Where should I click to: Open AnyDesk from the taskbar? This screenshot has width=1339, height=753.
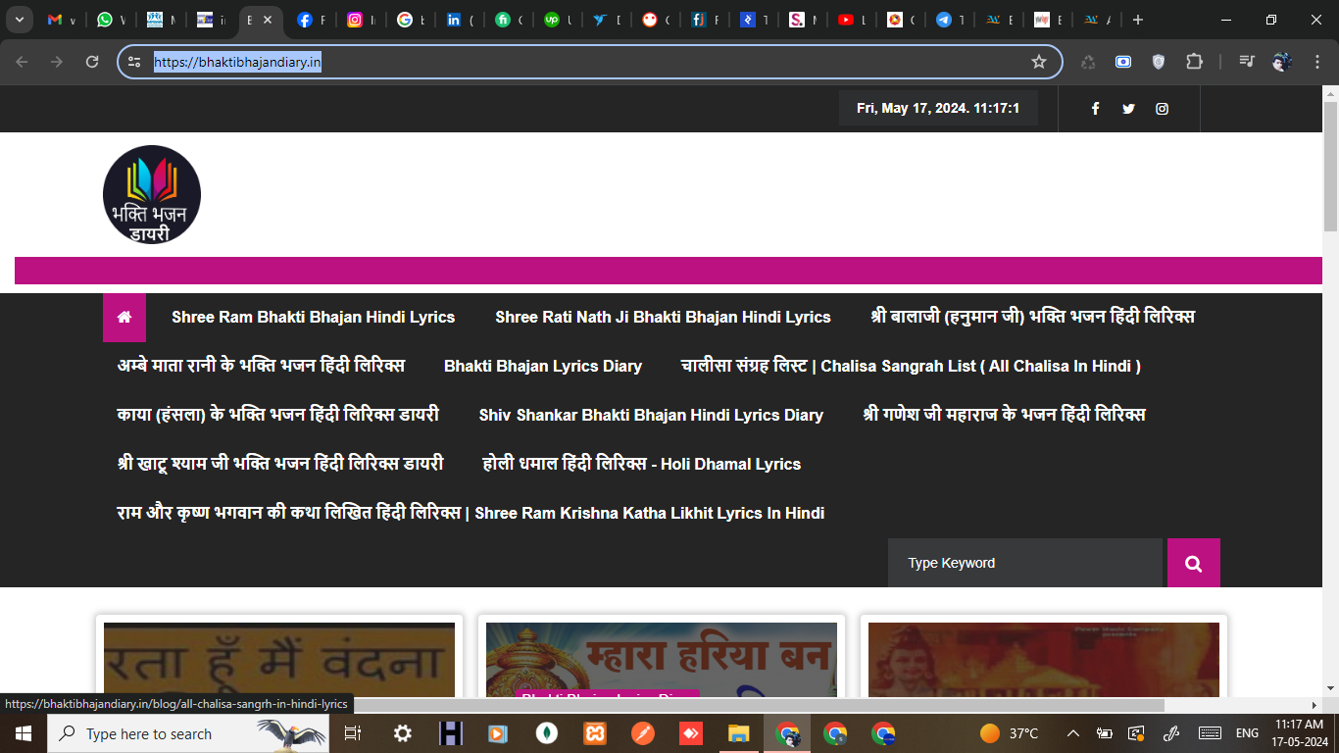click(690, 733)
